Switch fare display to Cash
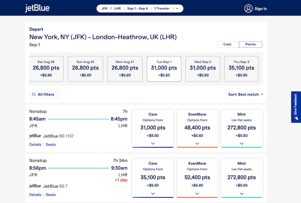The height and width of the screenshot is (203, 301). (x=227, y=44)
